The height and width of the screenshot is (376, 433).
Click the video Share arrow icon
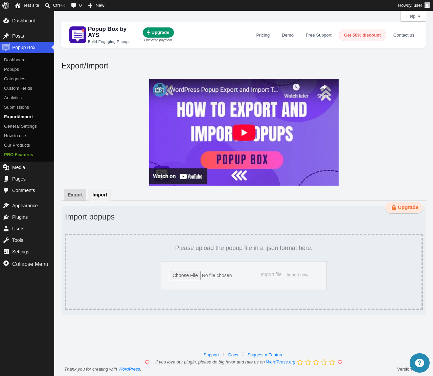[324, 87]
